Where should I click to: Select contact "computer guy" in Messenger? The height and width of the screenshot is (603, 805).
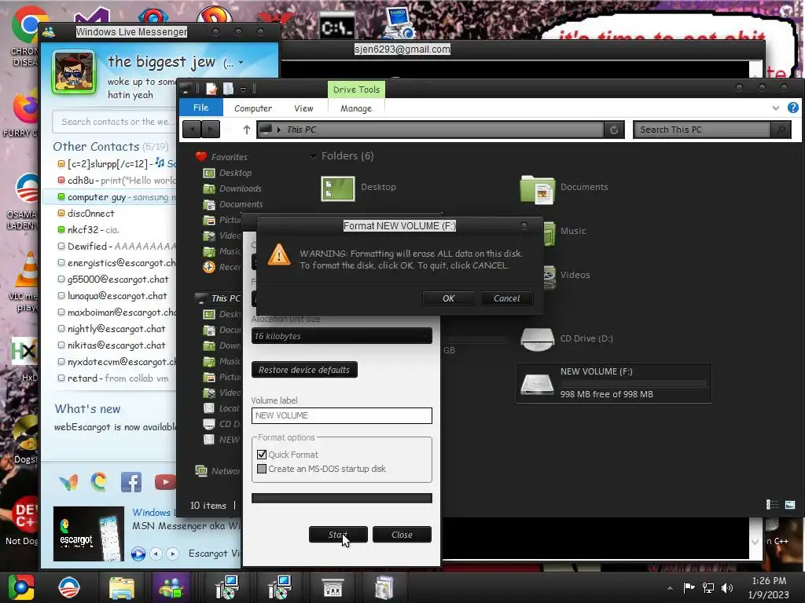pos(110,197)
